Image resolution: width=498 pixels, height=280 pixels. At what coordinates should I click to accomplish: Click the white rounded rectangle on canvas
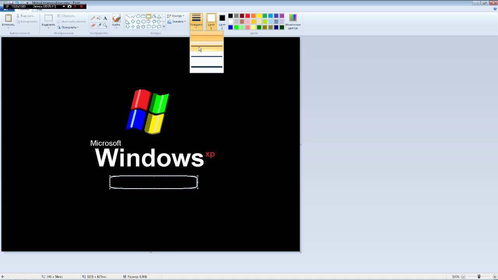(154, 182)
